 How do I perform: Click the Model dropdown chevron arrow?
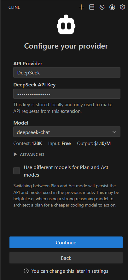click(x=114, y=132)
